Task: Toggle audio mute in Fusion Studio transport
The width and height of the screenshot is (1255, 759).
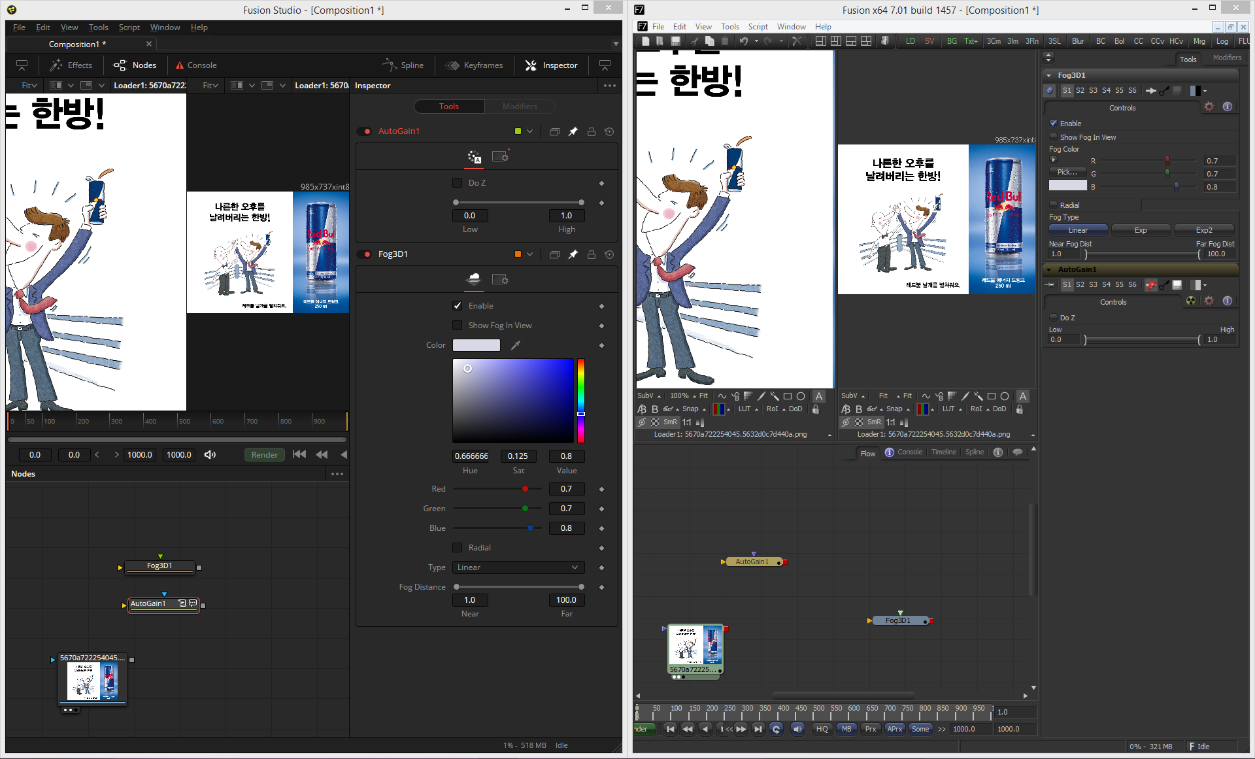Action: (x=210, y=454)
